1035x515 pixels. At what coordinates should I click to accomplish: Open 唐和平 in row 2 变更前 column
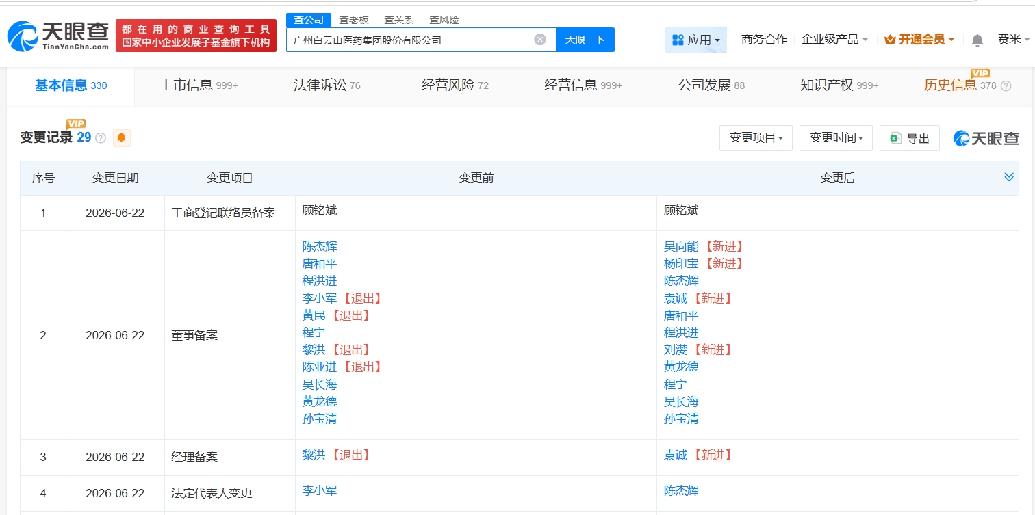(x=320, y=263)
